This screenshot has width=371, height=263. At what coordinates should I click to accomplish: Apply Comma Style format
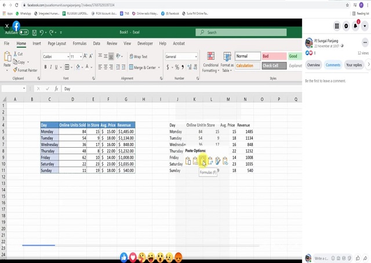(183, 67)
